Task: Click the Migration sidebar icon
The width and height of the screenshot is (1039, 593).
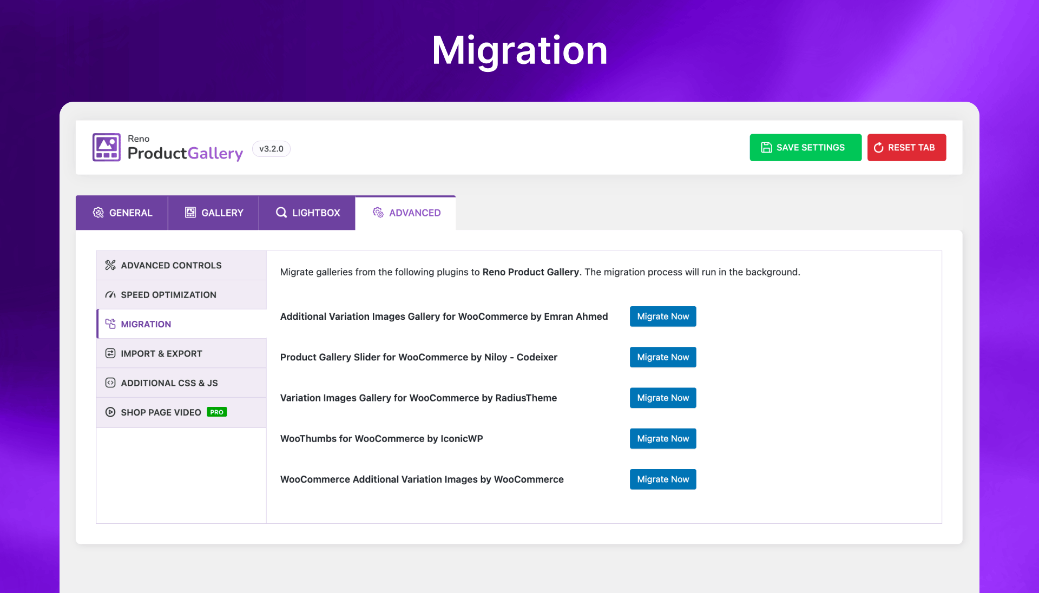Action: (110, 324)
